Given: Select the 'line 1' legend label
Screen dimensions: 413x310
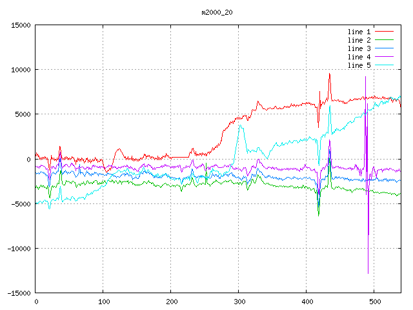Looking at the screenshot, I should tap(359, 32).
